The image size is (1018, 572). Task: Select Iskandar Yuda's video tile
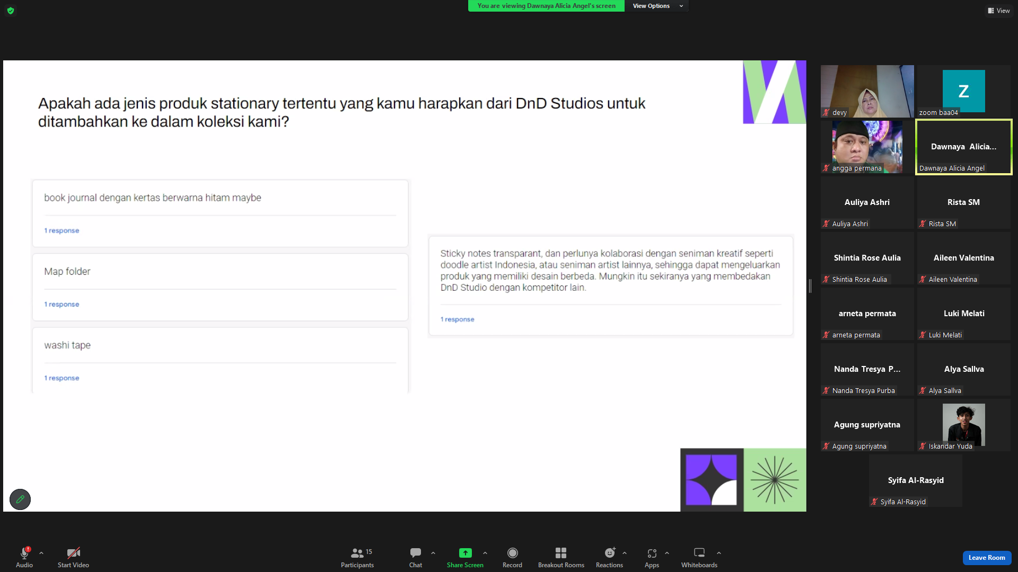pyautogui.click(x=964, y=425)
